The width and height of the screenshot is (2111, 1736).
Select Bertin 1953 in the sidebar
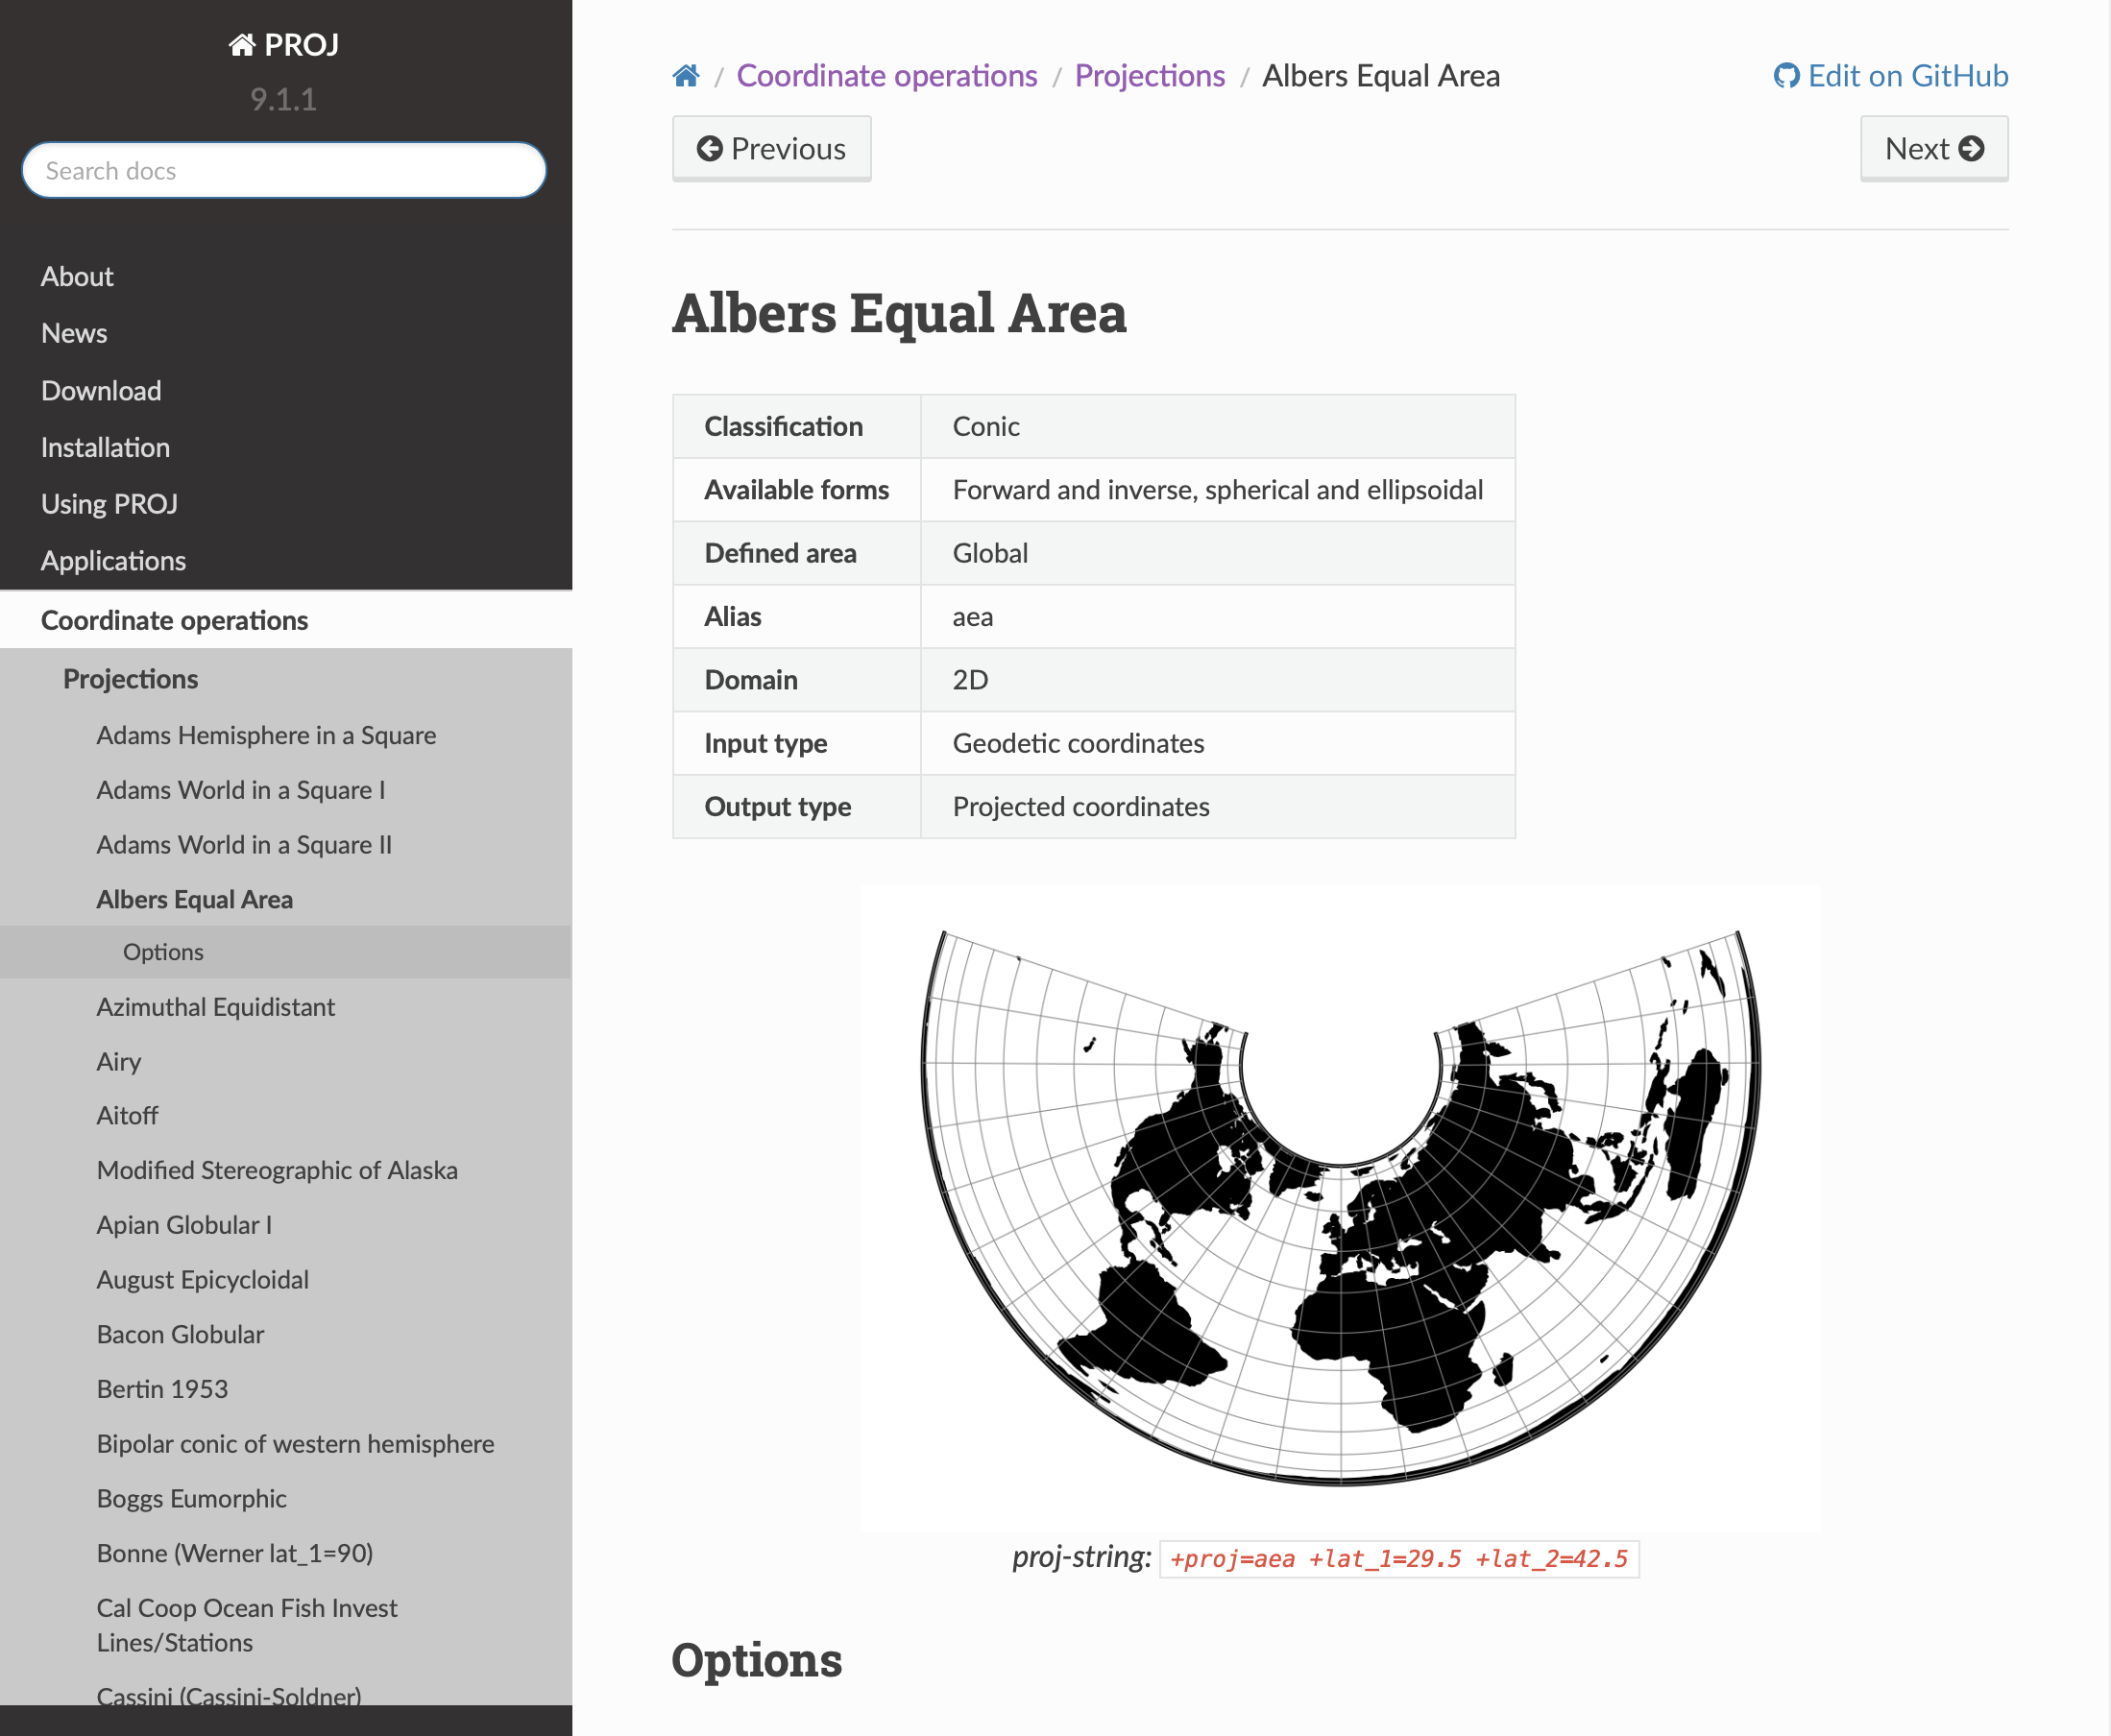tap(162, 1389)
